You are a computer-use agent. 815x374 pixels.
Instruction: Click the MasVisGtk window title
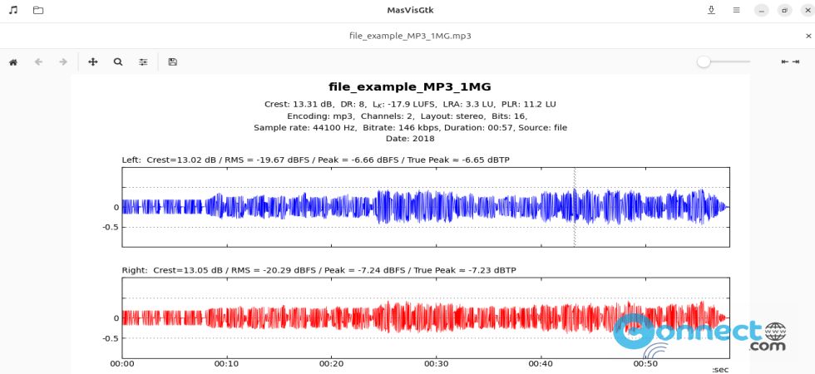410,10
